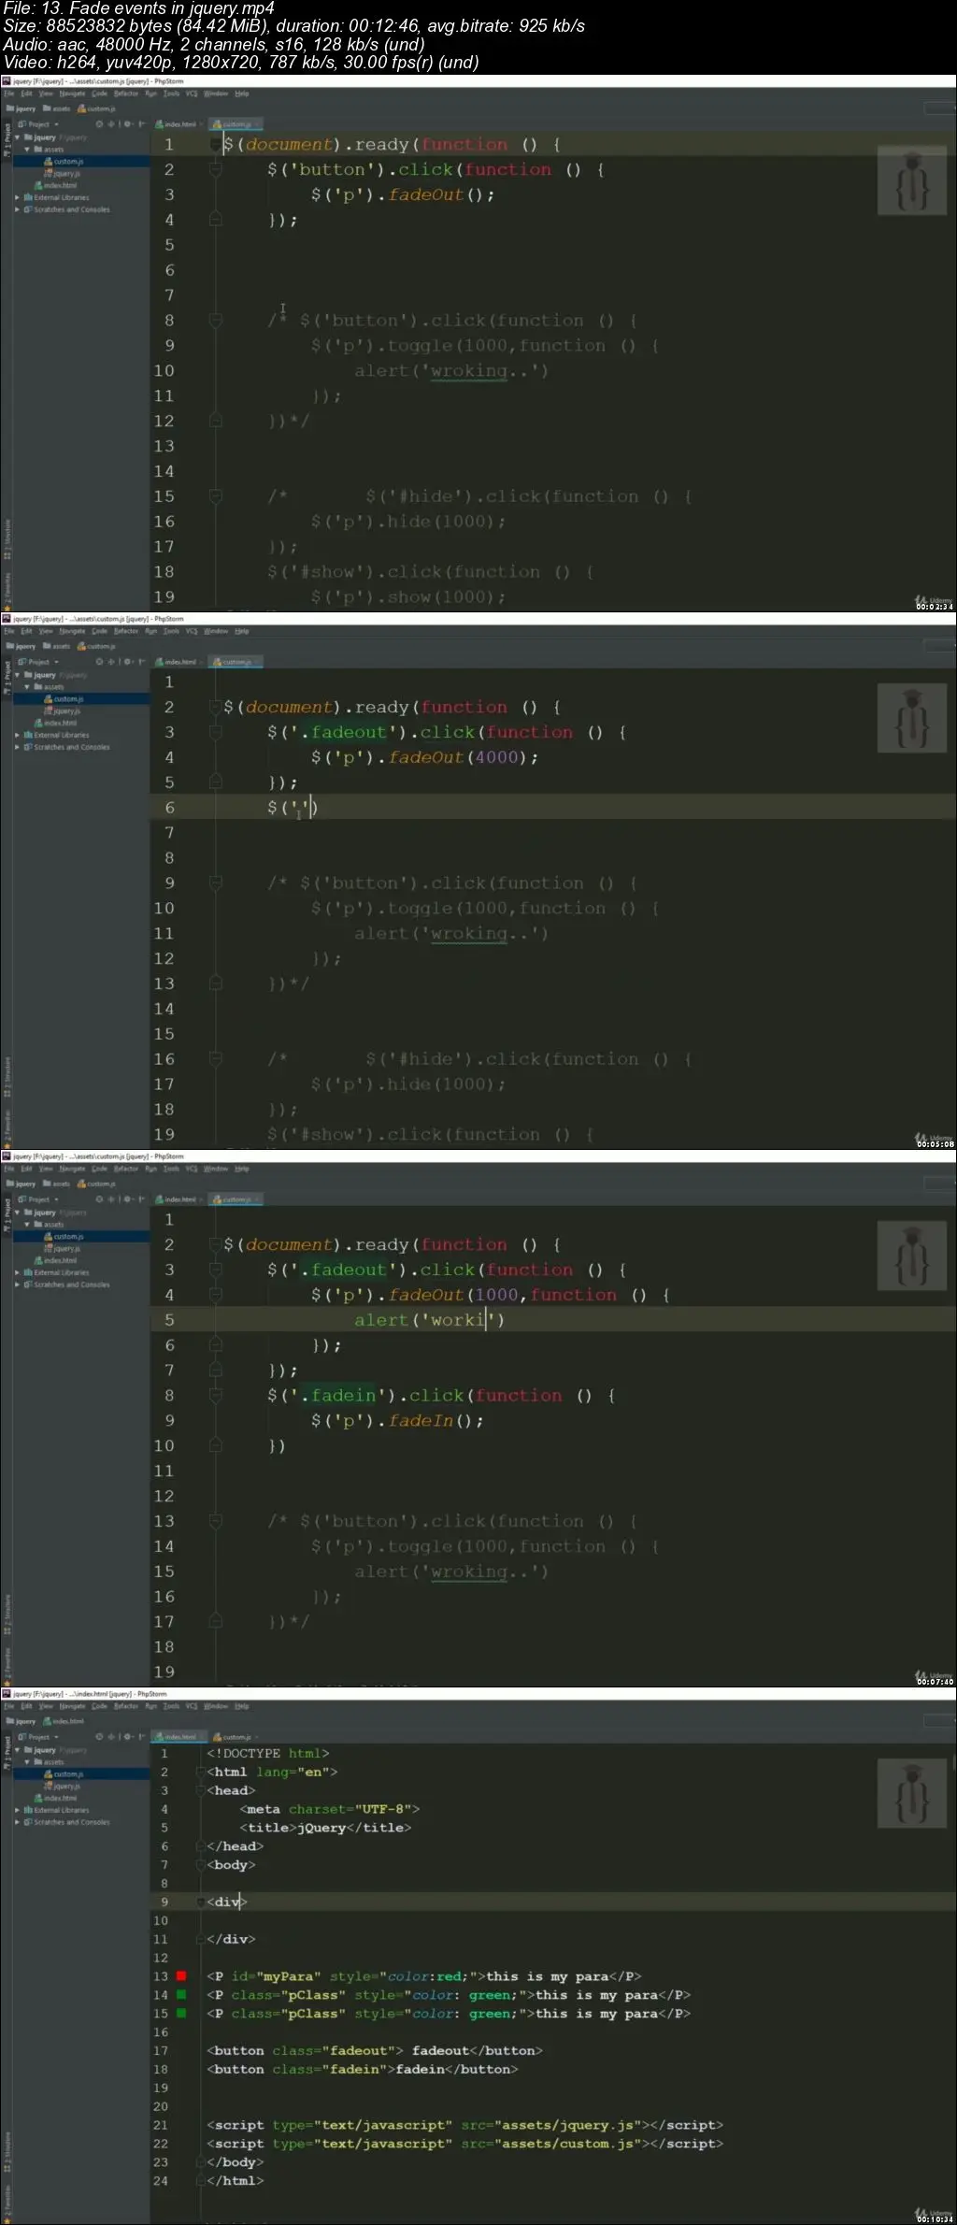Click the red color swatch on line 13

(181, 1976)
